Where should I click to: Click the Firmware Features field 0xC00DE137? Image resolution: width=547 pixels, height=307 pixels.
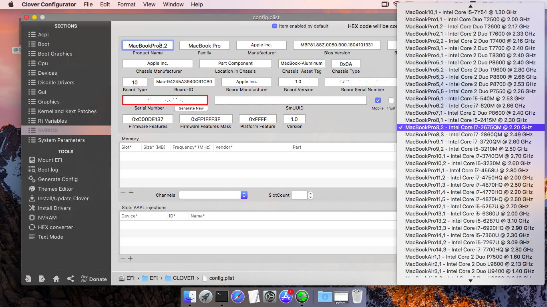(148, 119)
